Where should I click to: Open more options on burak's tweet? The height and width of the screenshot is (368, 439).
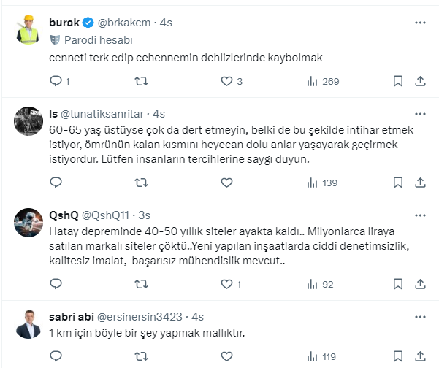click(420, 23)
